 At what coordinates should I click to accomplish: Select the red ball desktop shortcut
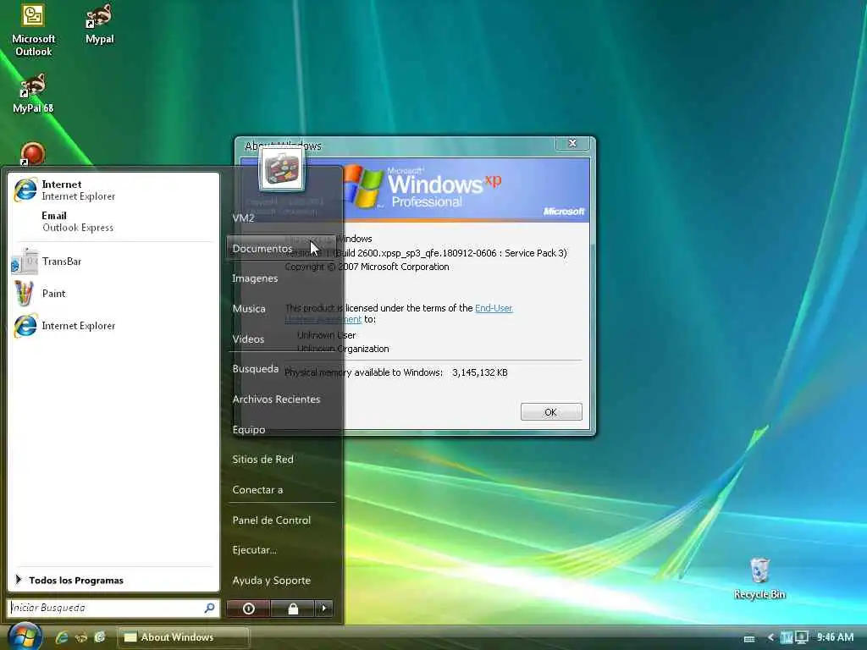(x=33, y=153)
